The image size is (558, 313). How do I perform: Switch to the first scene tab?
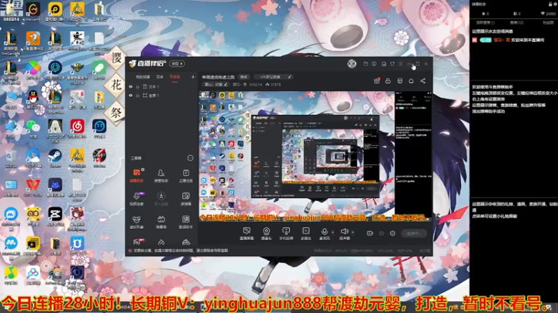[x=142, y=77]
